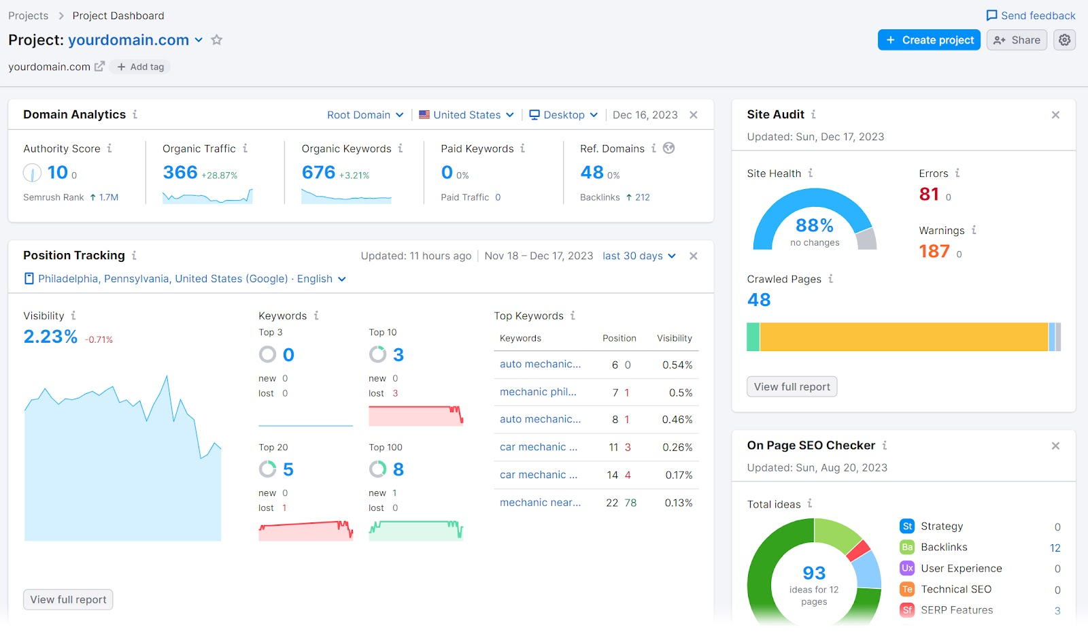
Task: Open project settings gear icon
Action: coord(1064,40)
